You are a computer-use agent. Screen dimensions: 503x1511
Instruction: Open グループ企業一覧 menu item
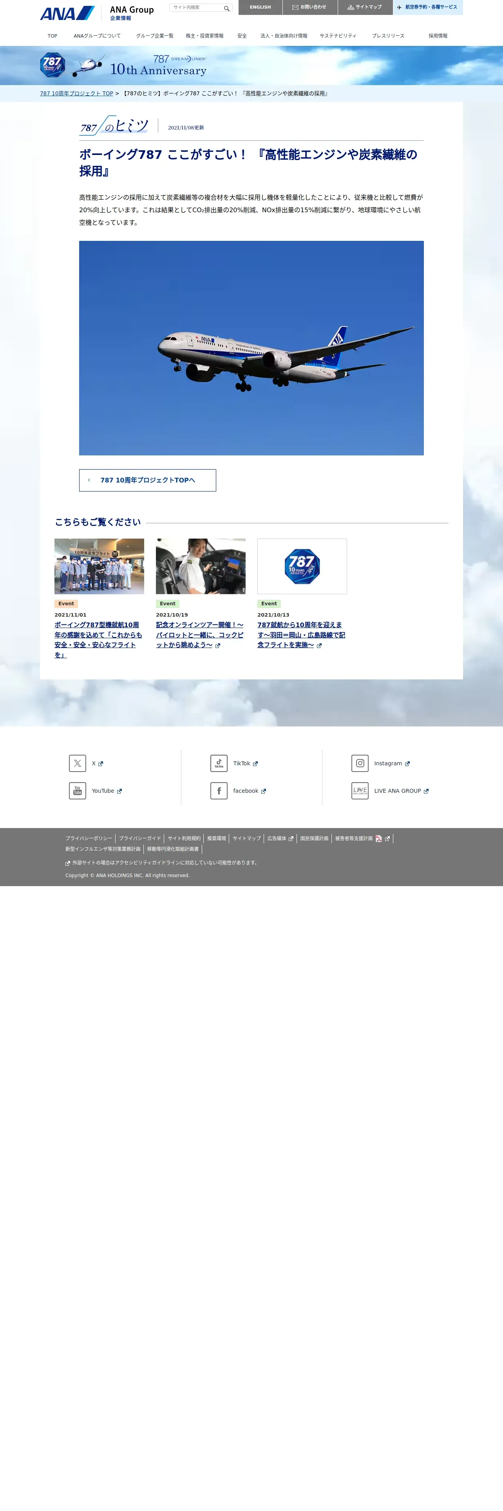click(x=155, y=36)
